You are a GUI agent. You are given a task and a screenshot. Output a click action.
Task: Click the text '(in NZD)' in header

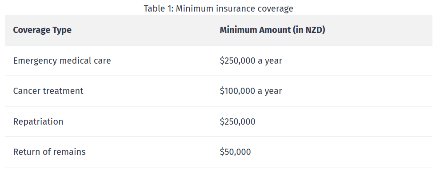(309, 30)
